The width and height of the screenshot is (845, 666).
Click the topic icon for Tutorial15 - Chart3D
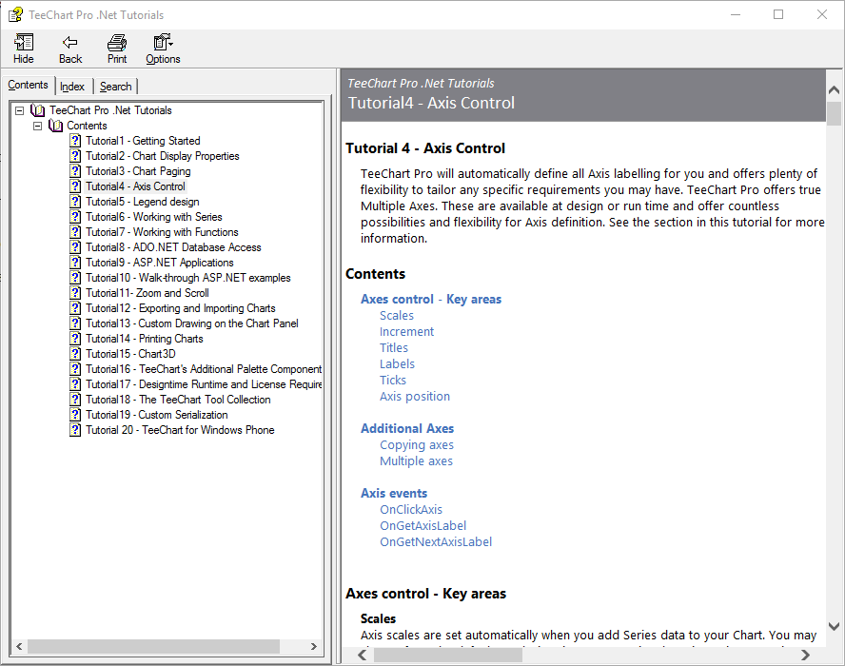click(75, 354)
